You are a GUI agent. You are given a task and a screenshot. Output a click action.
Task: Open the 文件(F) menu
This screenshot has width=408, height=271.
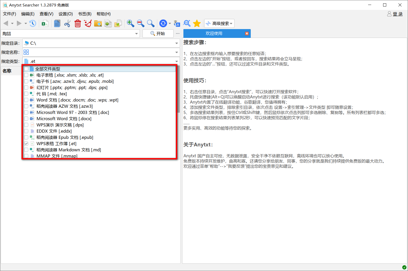(10, 14)
